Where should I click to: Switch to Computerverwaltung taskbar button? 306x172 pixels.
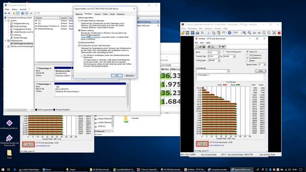[218, 170]
